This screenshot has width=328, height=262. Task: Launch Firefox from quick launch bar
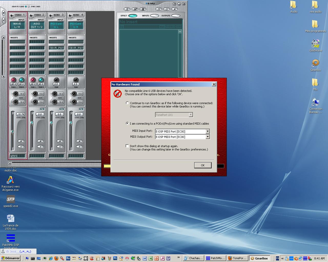click(56, 258)
